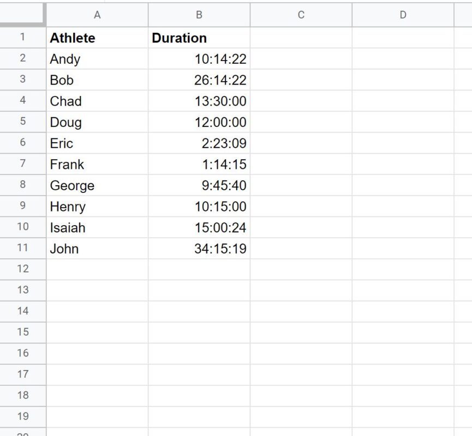Select row 15 header
The image size is (472, 436).
coord(22,332)
